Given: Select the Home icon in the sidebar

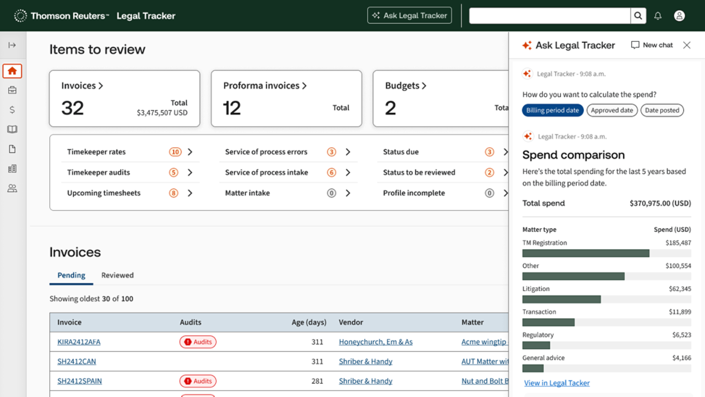Looking at the screenshot, I should point(12,70).
